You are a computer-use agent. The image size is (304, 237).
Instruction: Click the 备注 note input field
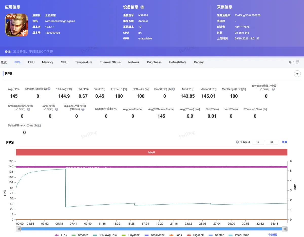[x=33, y=52]
